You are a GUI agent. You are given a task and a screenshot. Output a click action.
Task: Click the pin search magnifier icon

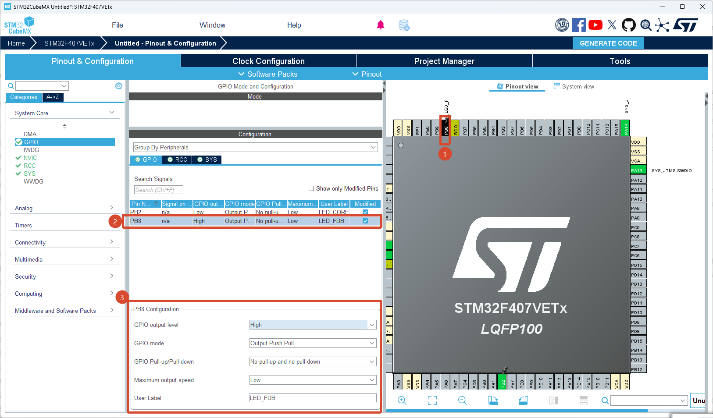coord(605,400)
